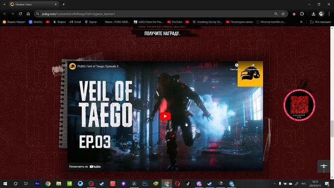Screen dimensions: 334x188
Task: View site information icon in address bar
Action: 38,14
